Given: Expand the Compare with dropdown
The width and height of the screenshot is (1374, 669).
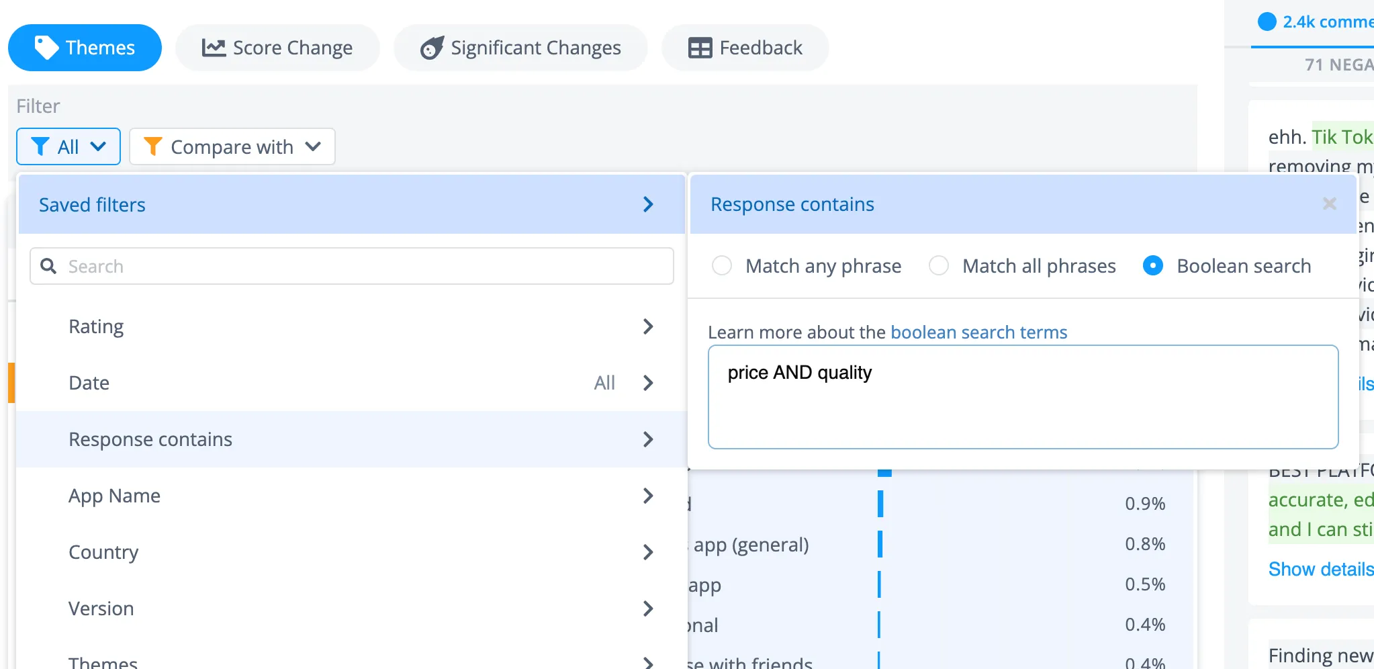Looking at the screenshot, I should tap(232, 146).
